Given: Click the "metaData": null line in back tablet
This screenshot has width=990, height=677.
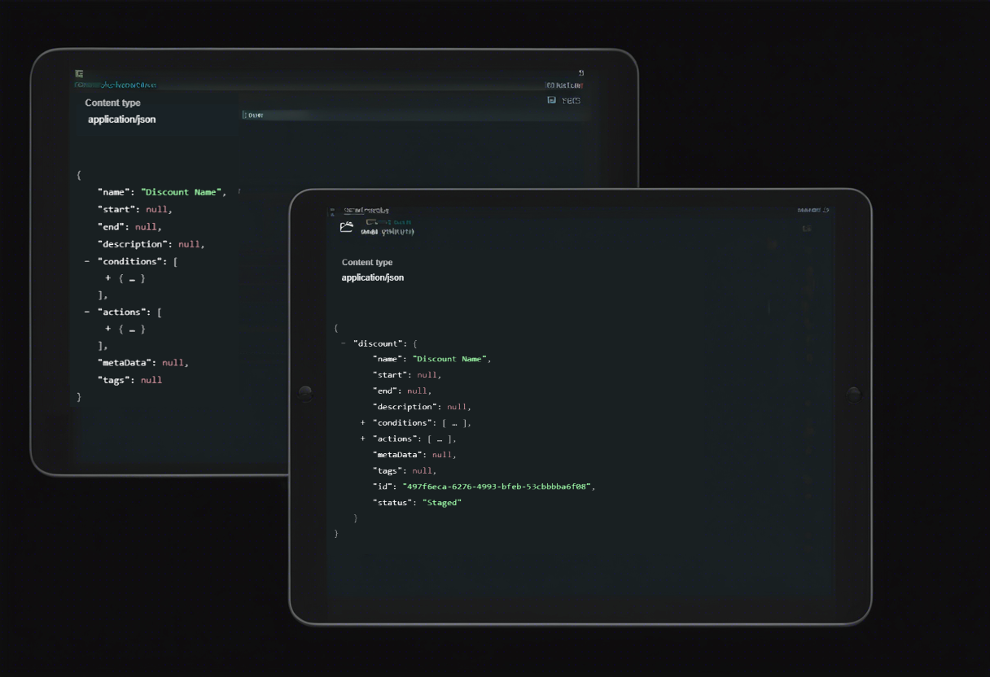Looking at the screenshot, I should (x=143, y=363).
